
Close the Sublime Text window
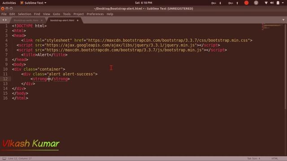[3, 8]
